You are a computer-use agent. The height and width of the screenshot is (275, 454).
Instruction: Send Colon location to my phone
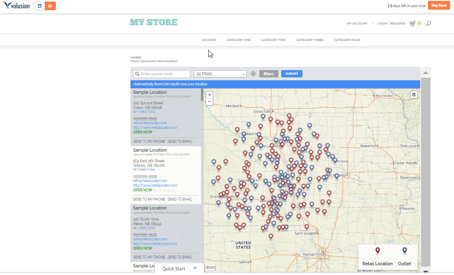[x=149, y=141]
